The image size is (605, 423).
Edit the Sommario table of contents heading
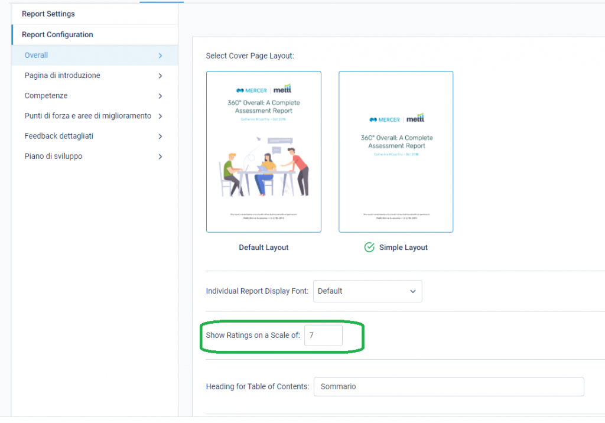448,386
